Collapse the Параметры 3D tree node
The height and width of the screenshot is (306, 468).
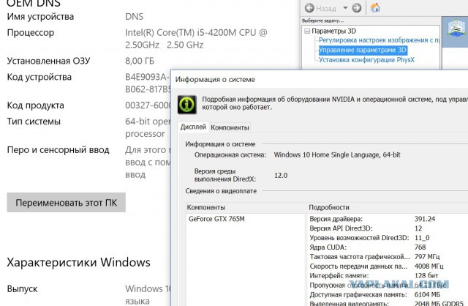click(307, 31)
